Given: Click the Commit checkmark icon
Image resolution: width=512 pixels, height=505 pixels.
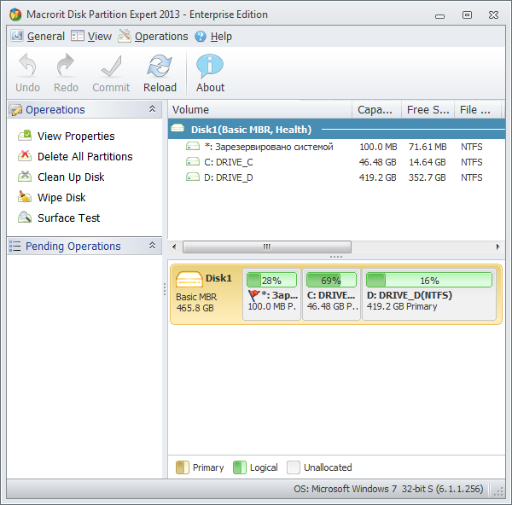Looking at the screenshot, I should point(111,66).
